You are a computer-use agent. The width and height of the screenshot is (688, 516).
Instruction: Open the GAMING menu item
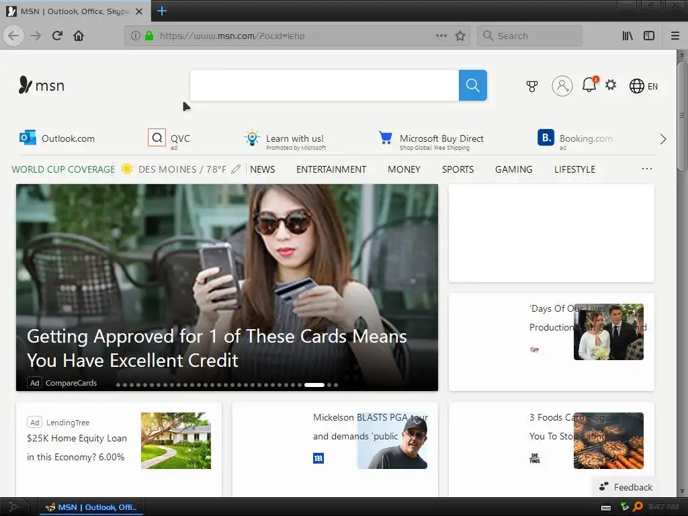tap(514, 169)
